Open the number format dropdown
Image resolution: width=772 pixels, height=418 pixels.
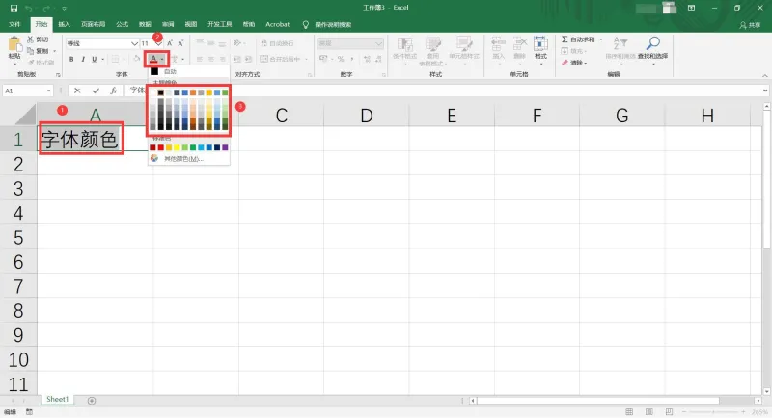click(x=378, y=43)
